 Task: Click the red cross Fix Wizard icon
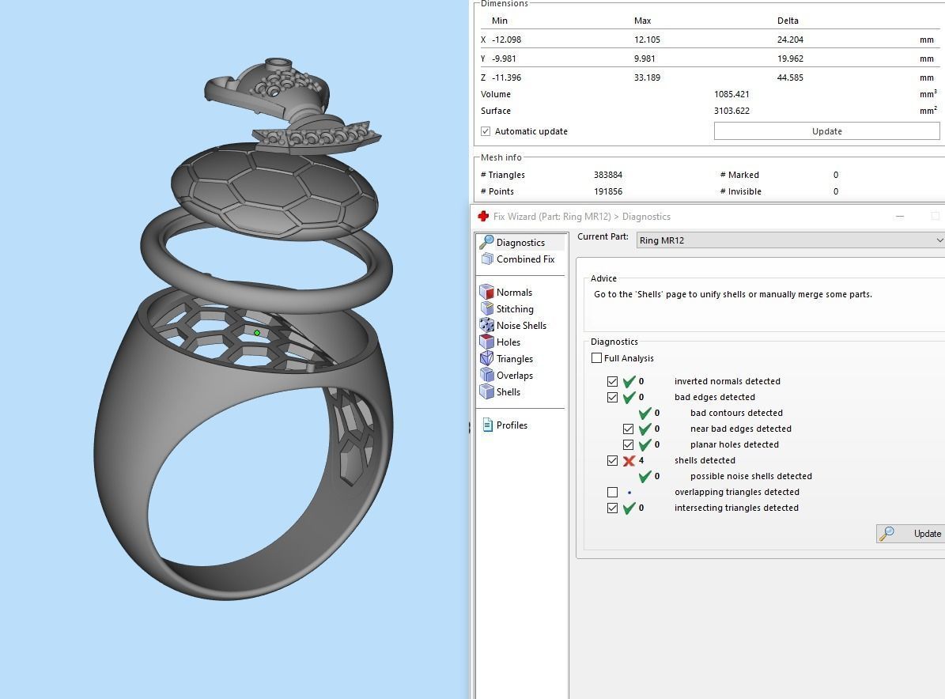tap(483, 217)
